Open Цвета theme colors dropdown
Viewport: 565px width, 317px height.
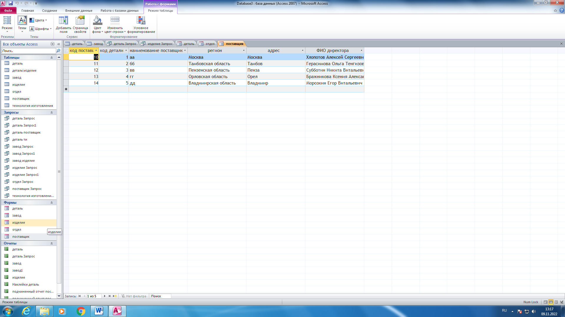[38, 20]
